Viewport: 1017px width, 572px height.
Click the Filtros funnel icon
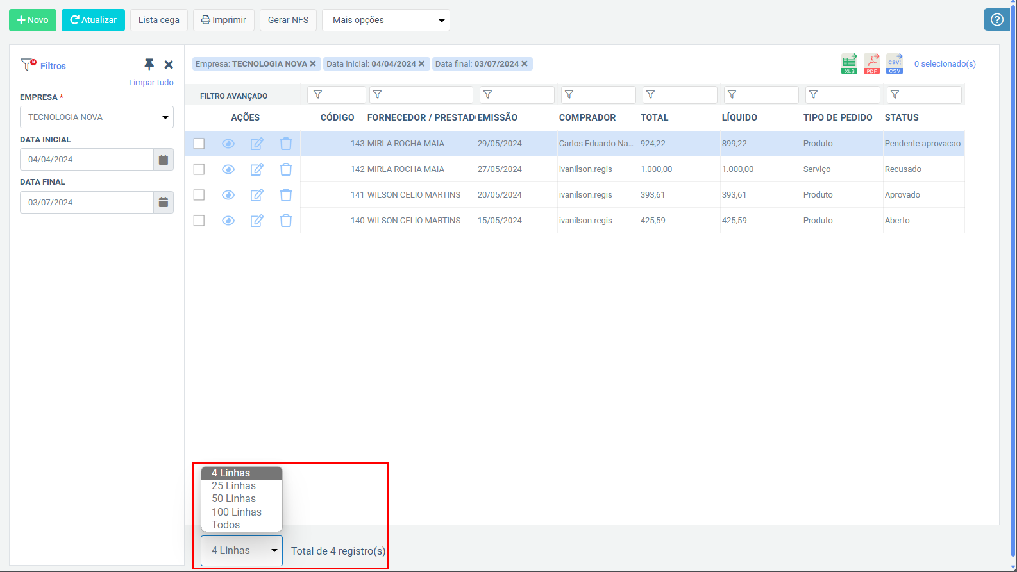coord(28,64)
